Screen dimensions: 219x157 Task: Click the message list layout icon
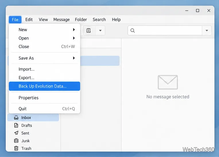coord(89,30)
